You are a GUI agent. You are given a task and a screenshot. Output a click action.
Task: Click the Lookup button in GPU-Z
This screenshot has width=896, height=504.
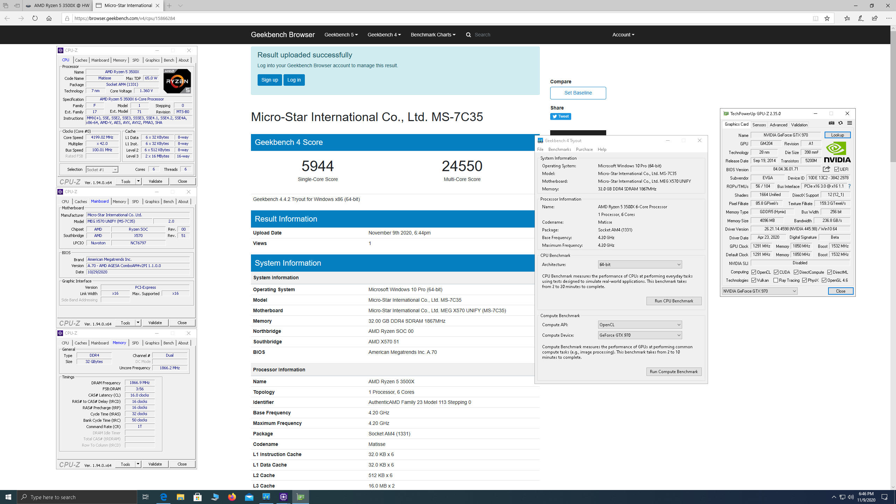pyautogui.click(x=837, y=135)
